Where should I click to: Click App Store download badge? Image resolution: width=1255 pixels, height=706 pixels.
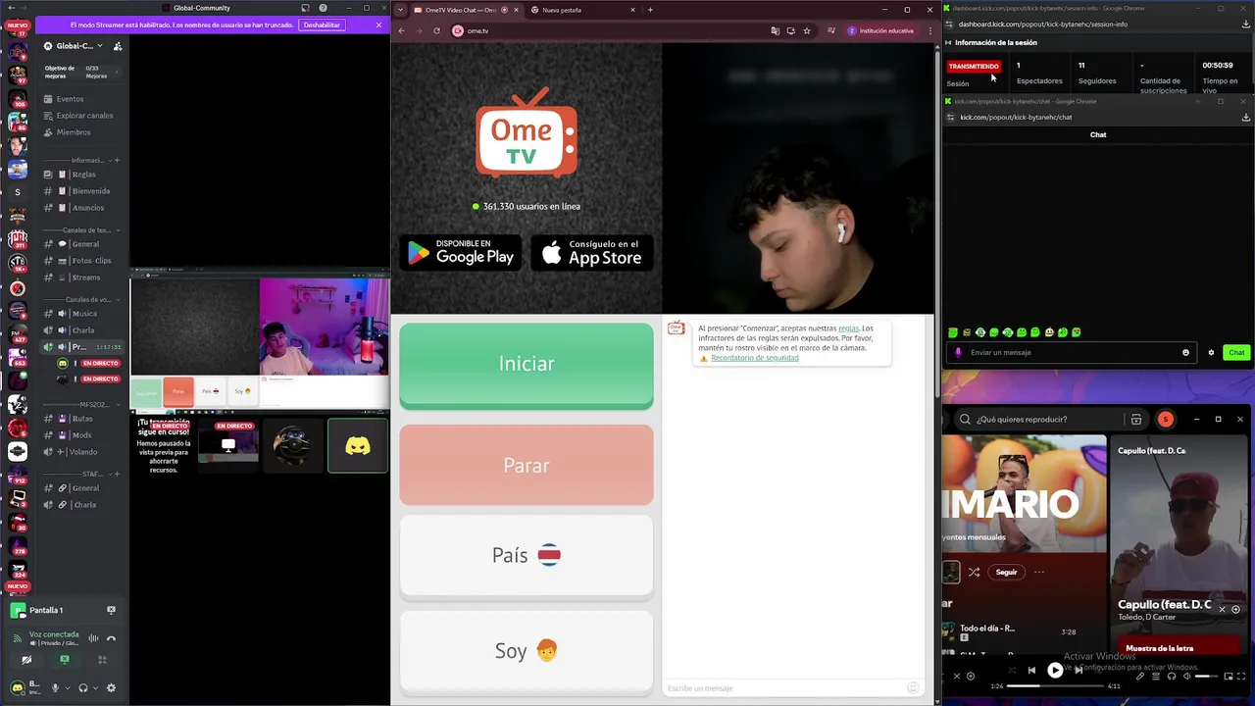pyautogui.click(x=591, y=253)
